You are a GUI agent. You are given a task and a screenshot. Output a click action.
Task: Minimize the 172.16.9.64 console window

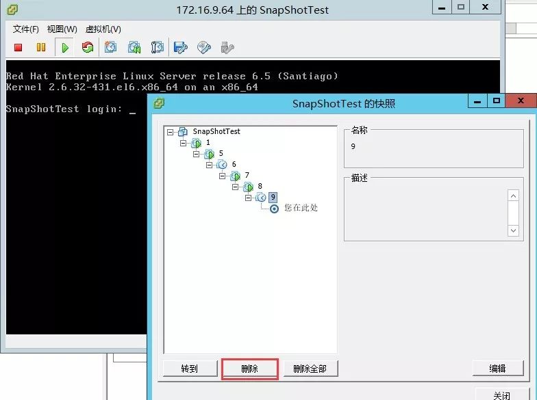pos(442,7)
